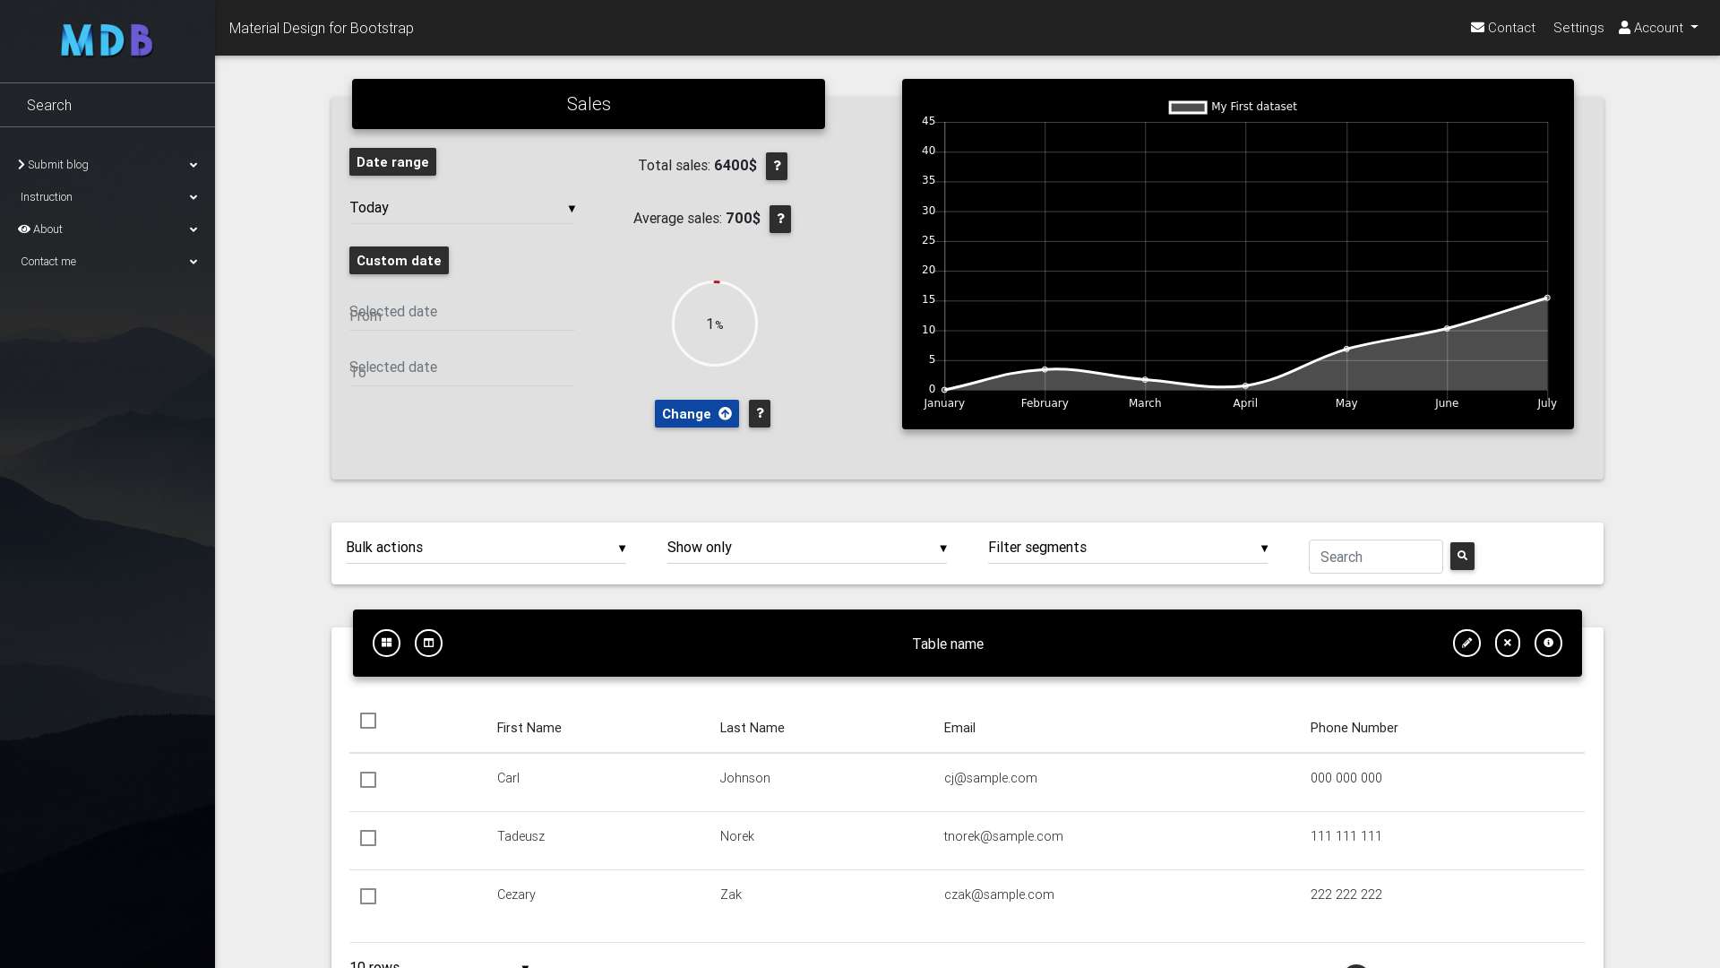This screenshot has height=968, width=1720.
Task: Click the MDB logo
Action: point(107,40)
